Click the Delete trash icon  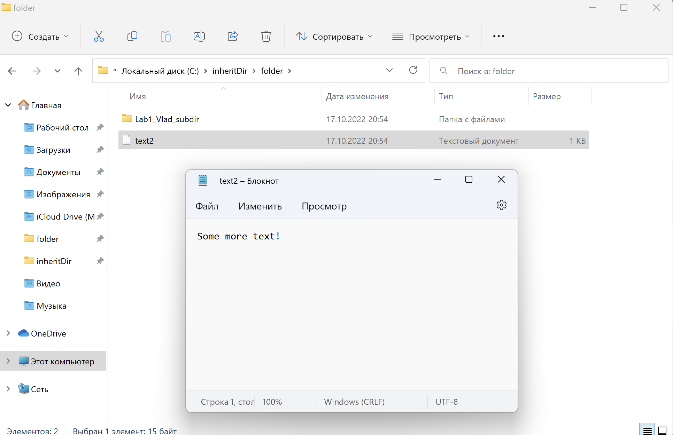(266, 36)
